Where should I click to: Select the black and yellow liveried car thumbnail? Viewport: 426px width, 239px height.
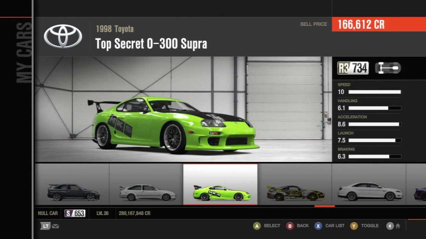295,184
